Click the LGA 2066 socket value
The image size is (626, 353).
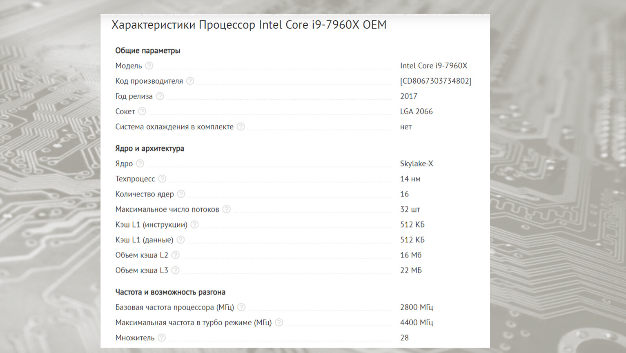[416, 111]
